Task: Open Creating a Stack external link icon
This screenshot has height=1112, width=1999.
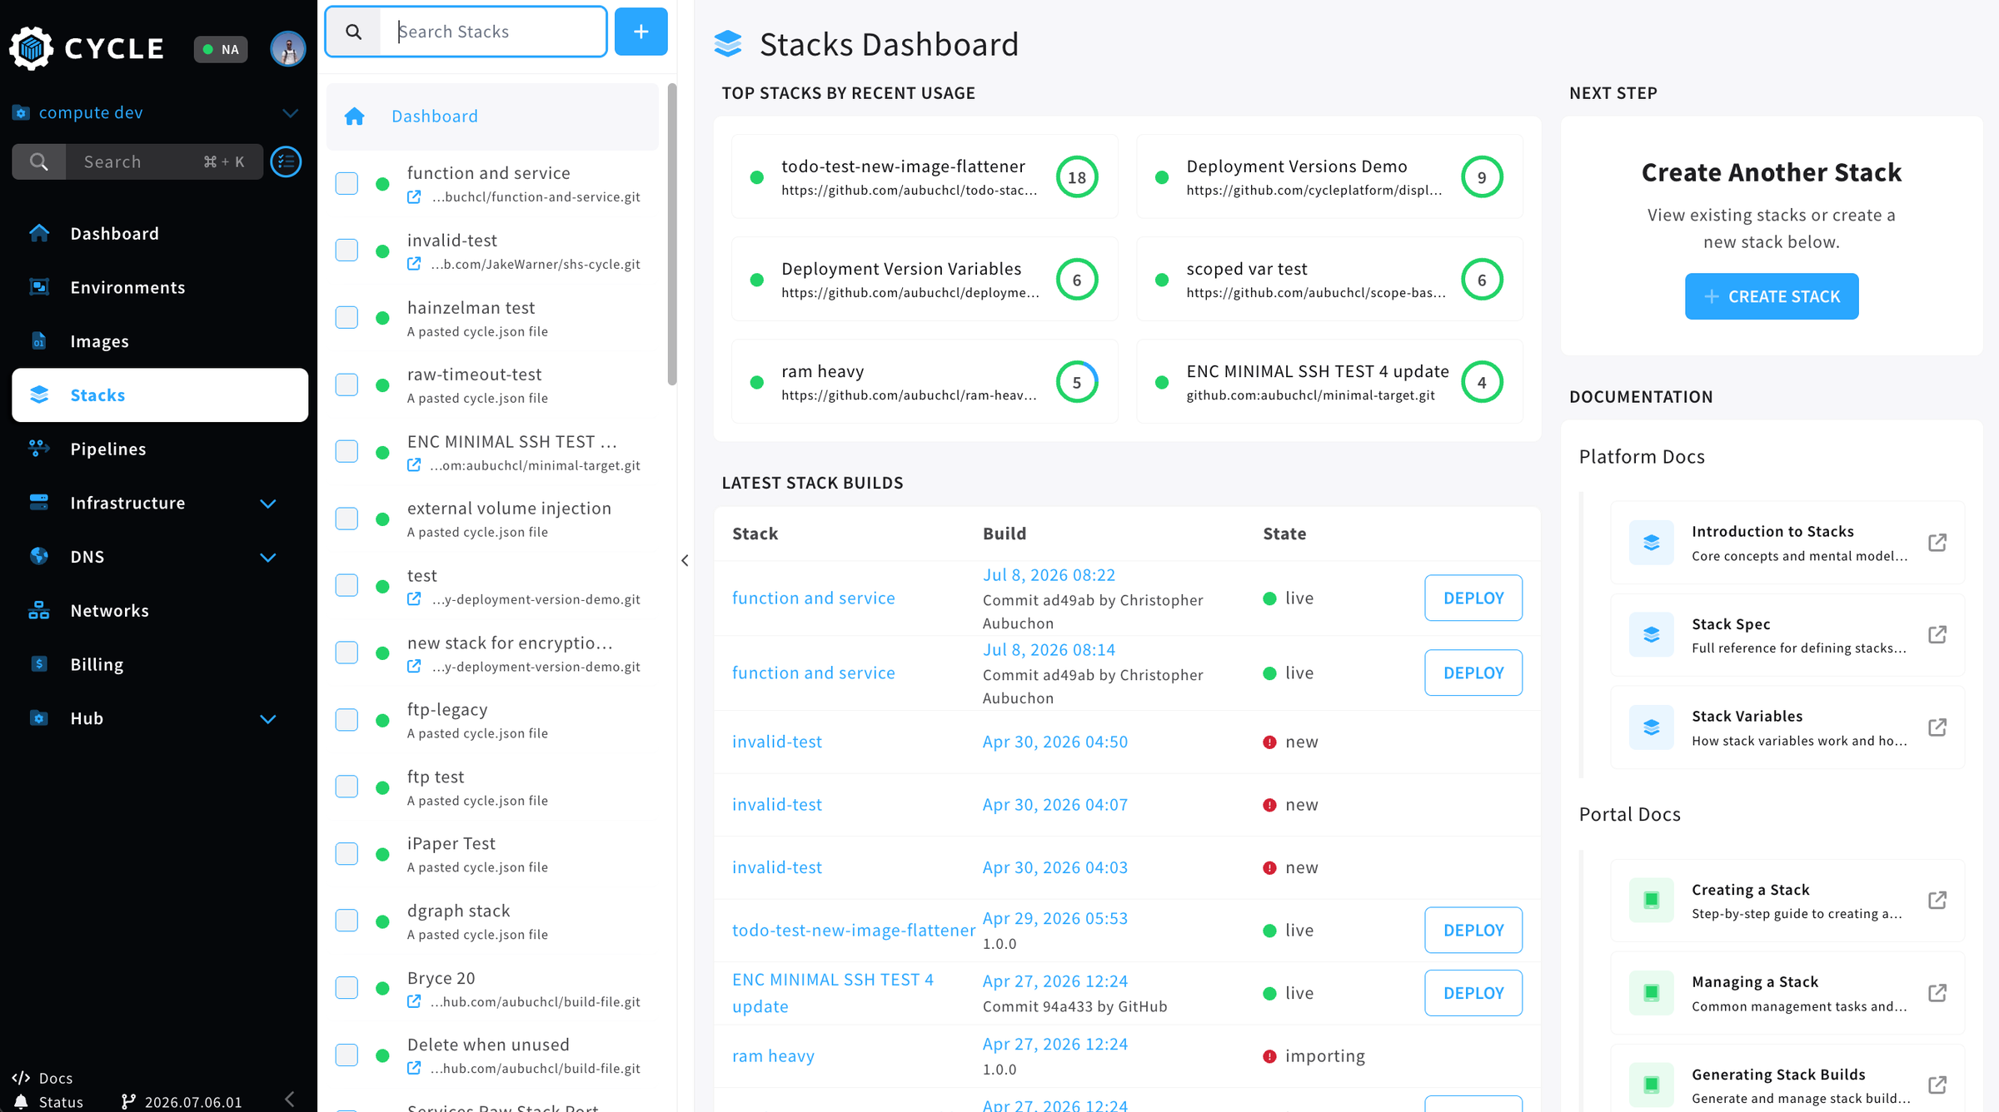Action: click(x=1937, y=901)
